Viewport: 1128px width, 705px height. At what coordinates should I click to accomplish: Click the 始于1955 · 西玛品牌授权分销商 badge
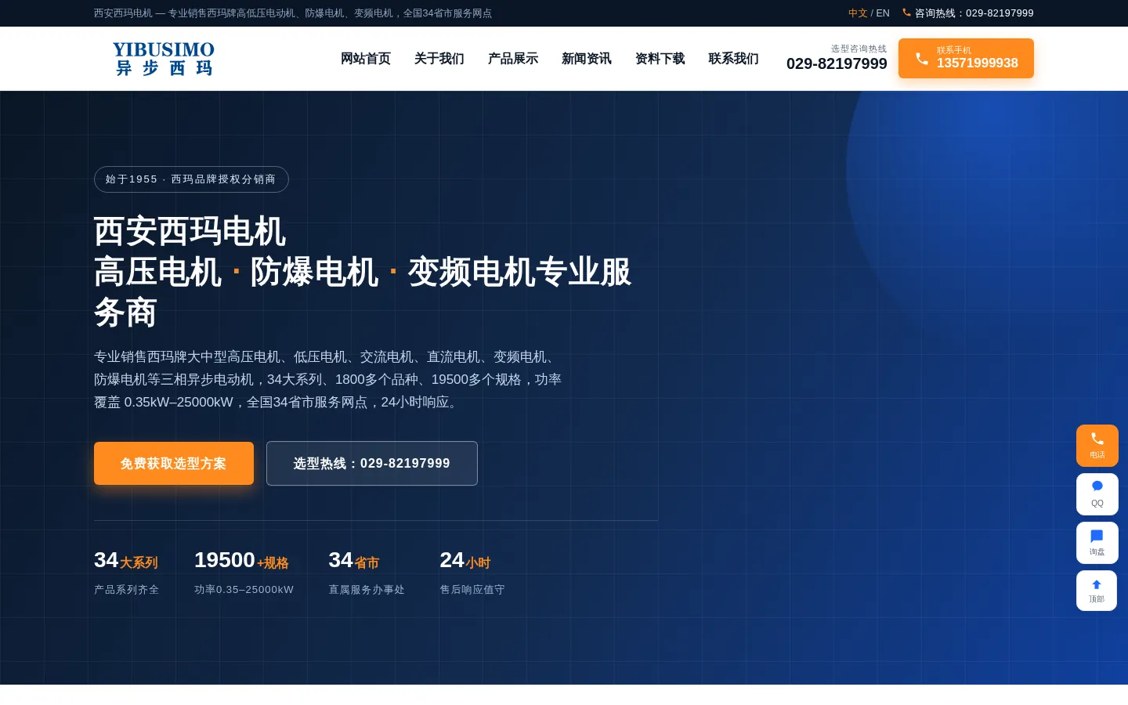[191, 179]
